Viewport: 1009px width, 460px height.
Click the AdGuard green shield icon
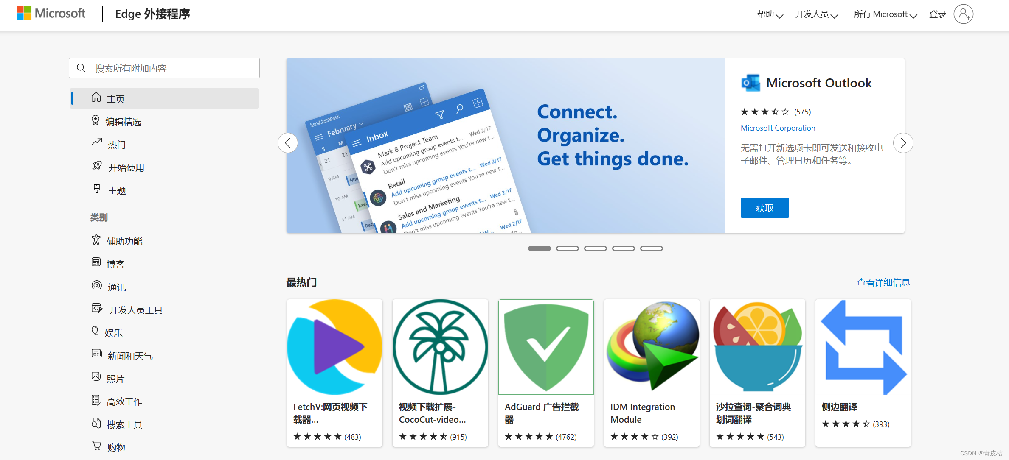point(546,347)
